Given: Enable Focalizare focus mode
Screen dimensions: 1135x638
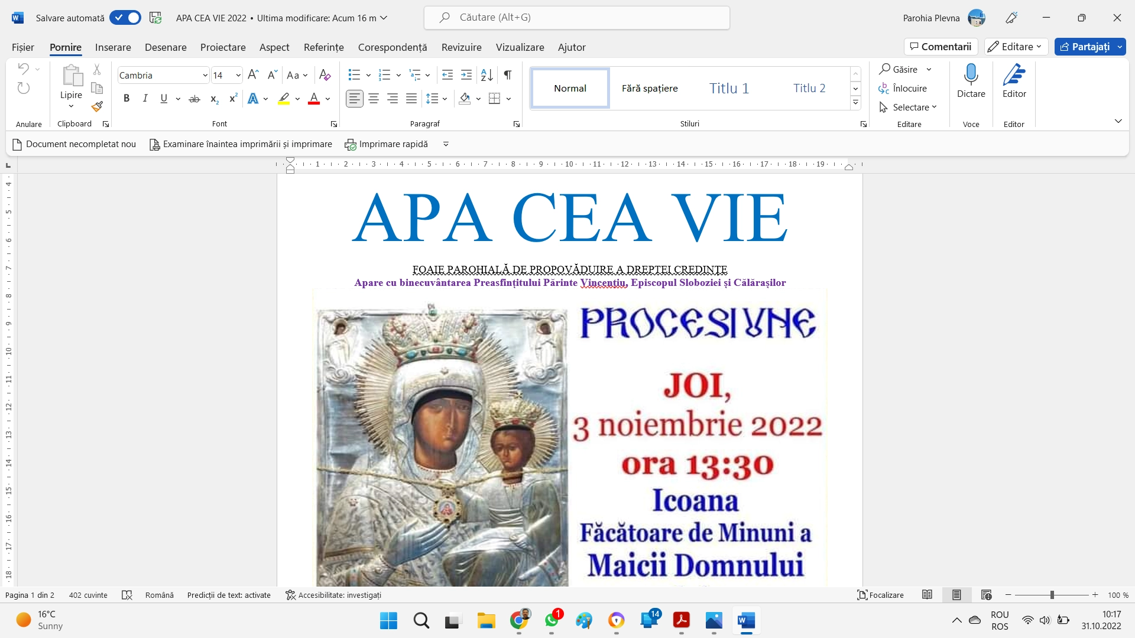Looking at the screenshot, I should pyautogui.click(x=881, y=595).
